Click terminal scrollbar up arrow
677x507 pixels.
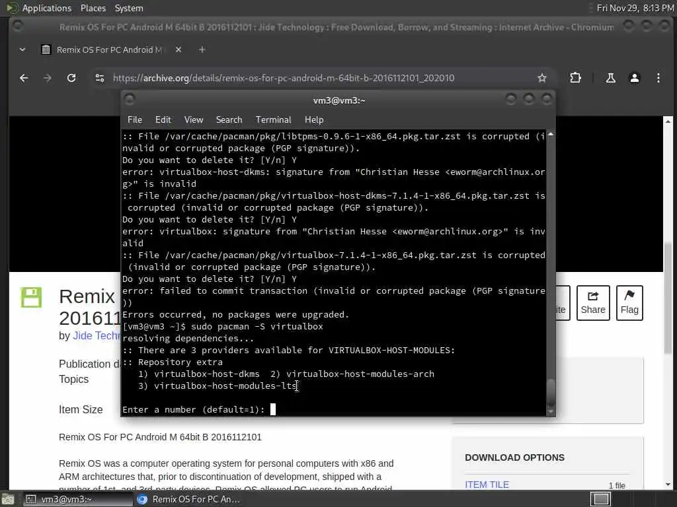(551, 135)
